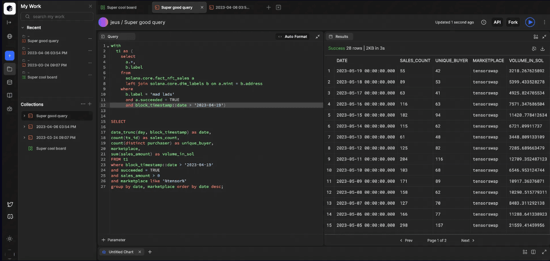Image resolution: width=550 pixels, height=261 pixels.
Task: Expand '2023-03-24 09:07 PM' collection item
Action: coord(23,137)
